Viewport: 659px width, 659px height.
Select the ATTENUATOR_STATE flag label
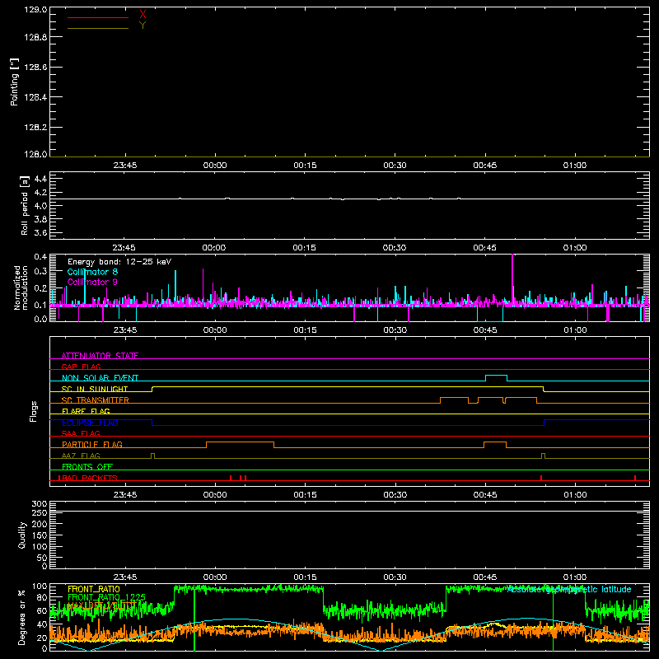point(100,356)
